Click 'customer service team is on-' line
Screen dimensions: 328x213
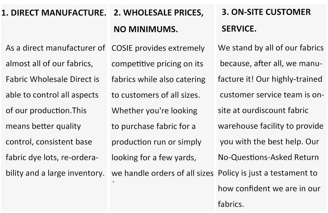click(x=272, y=95)
